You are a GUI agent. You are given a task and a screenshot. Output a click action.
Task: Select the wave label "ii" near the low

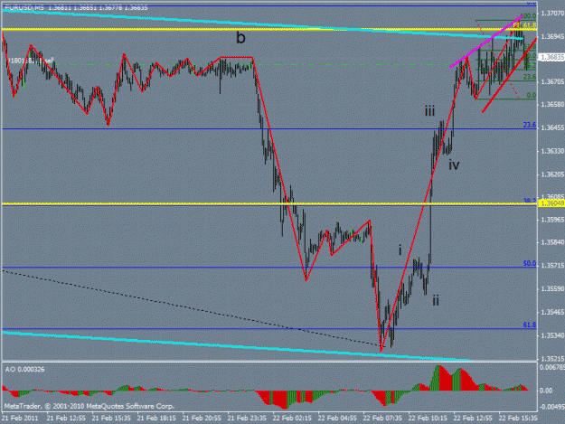pos(436,300)
